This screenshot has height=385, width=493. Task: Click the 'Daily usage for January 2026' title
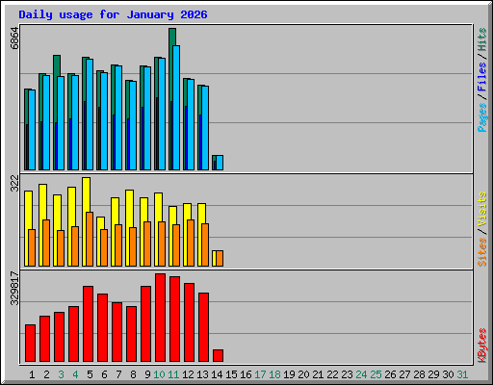point(113,14)
